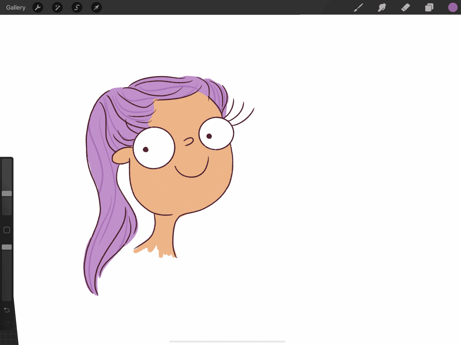
Task: Open the Actions menu (wrench icon)
Action: (x=37, y=7)
